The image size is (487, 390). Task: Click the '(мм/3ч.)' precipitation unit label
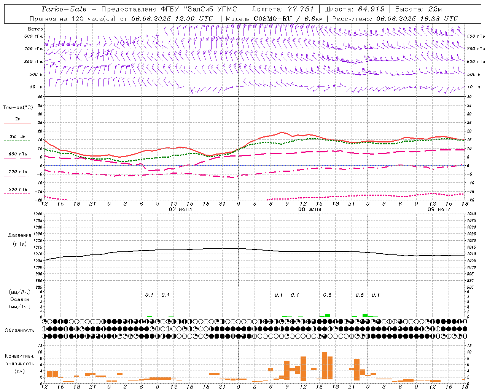tap(20, 292)
